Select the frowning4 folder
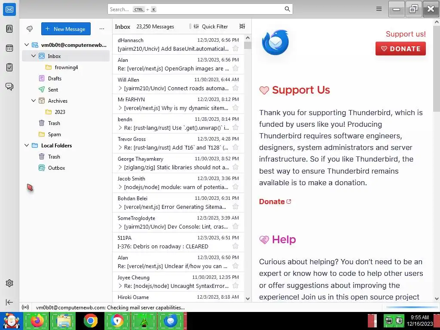440x330 pixels. pos(66,67)
